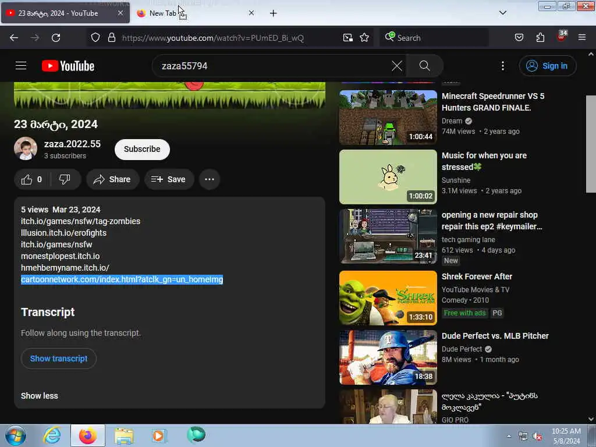Screen dimensions: 596x447
Task: Click the Firefox Search box
Action: point(434,38)
